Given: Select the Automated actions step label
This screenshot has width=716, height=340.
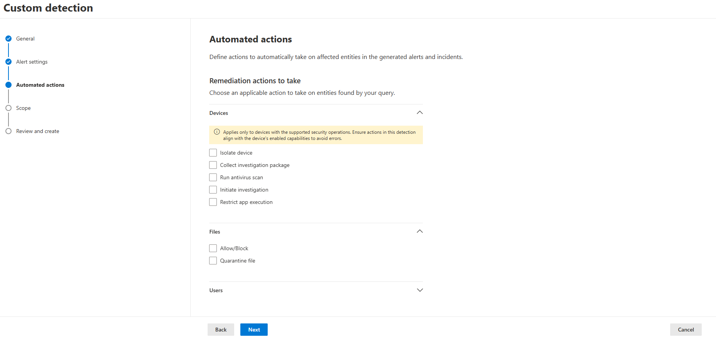Looking at the screenshot, I should pos(40,85).
